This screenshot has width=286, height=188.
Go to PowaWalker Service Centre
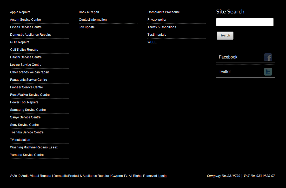[30, 95]
